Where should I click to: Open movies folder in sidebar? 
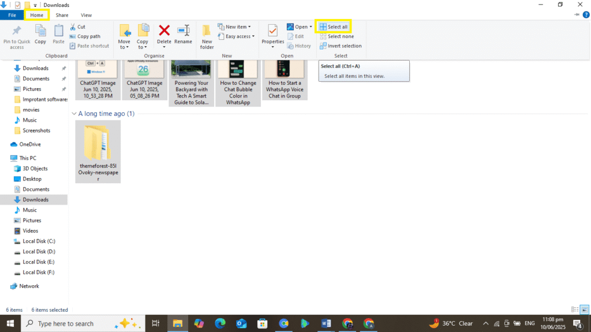coord(31,110)
